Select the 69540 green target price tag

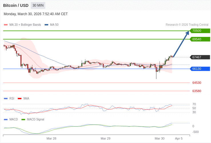[200, 39]
